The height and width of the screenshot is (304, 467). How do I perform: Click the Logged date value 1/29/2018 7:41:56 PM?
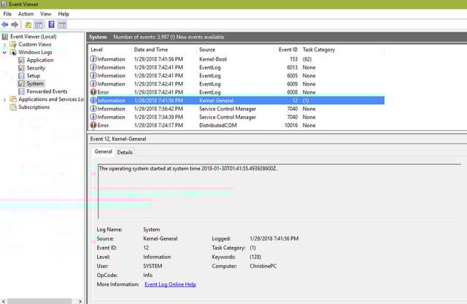[274, 239]
